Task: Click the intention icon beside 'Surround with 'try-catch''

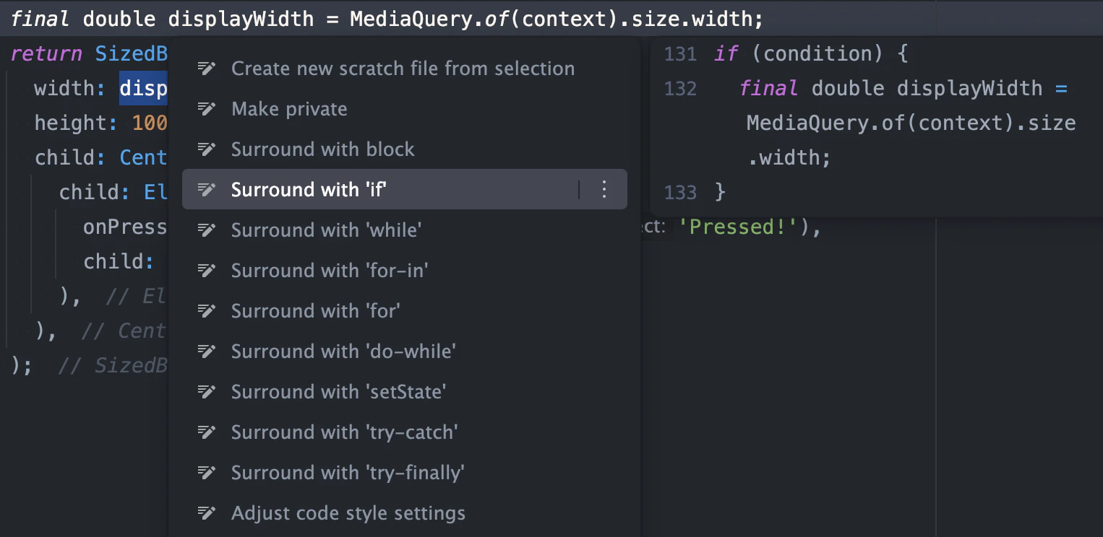Action: [206, 432]
